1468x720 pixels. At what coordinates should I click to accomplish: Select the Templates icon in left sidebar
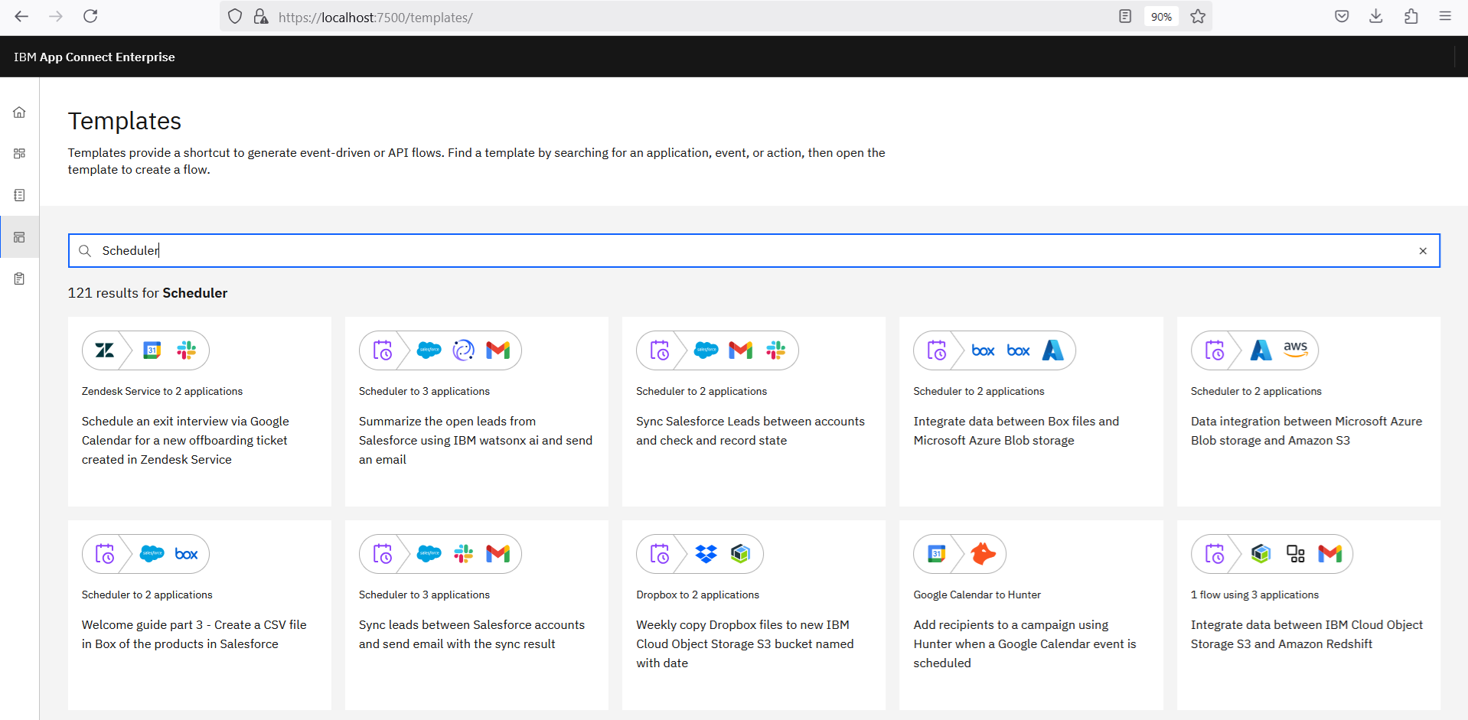click(x=19, y=237)
